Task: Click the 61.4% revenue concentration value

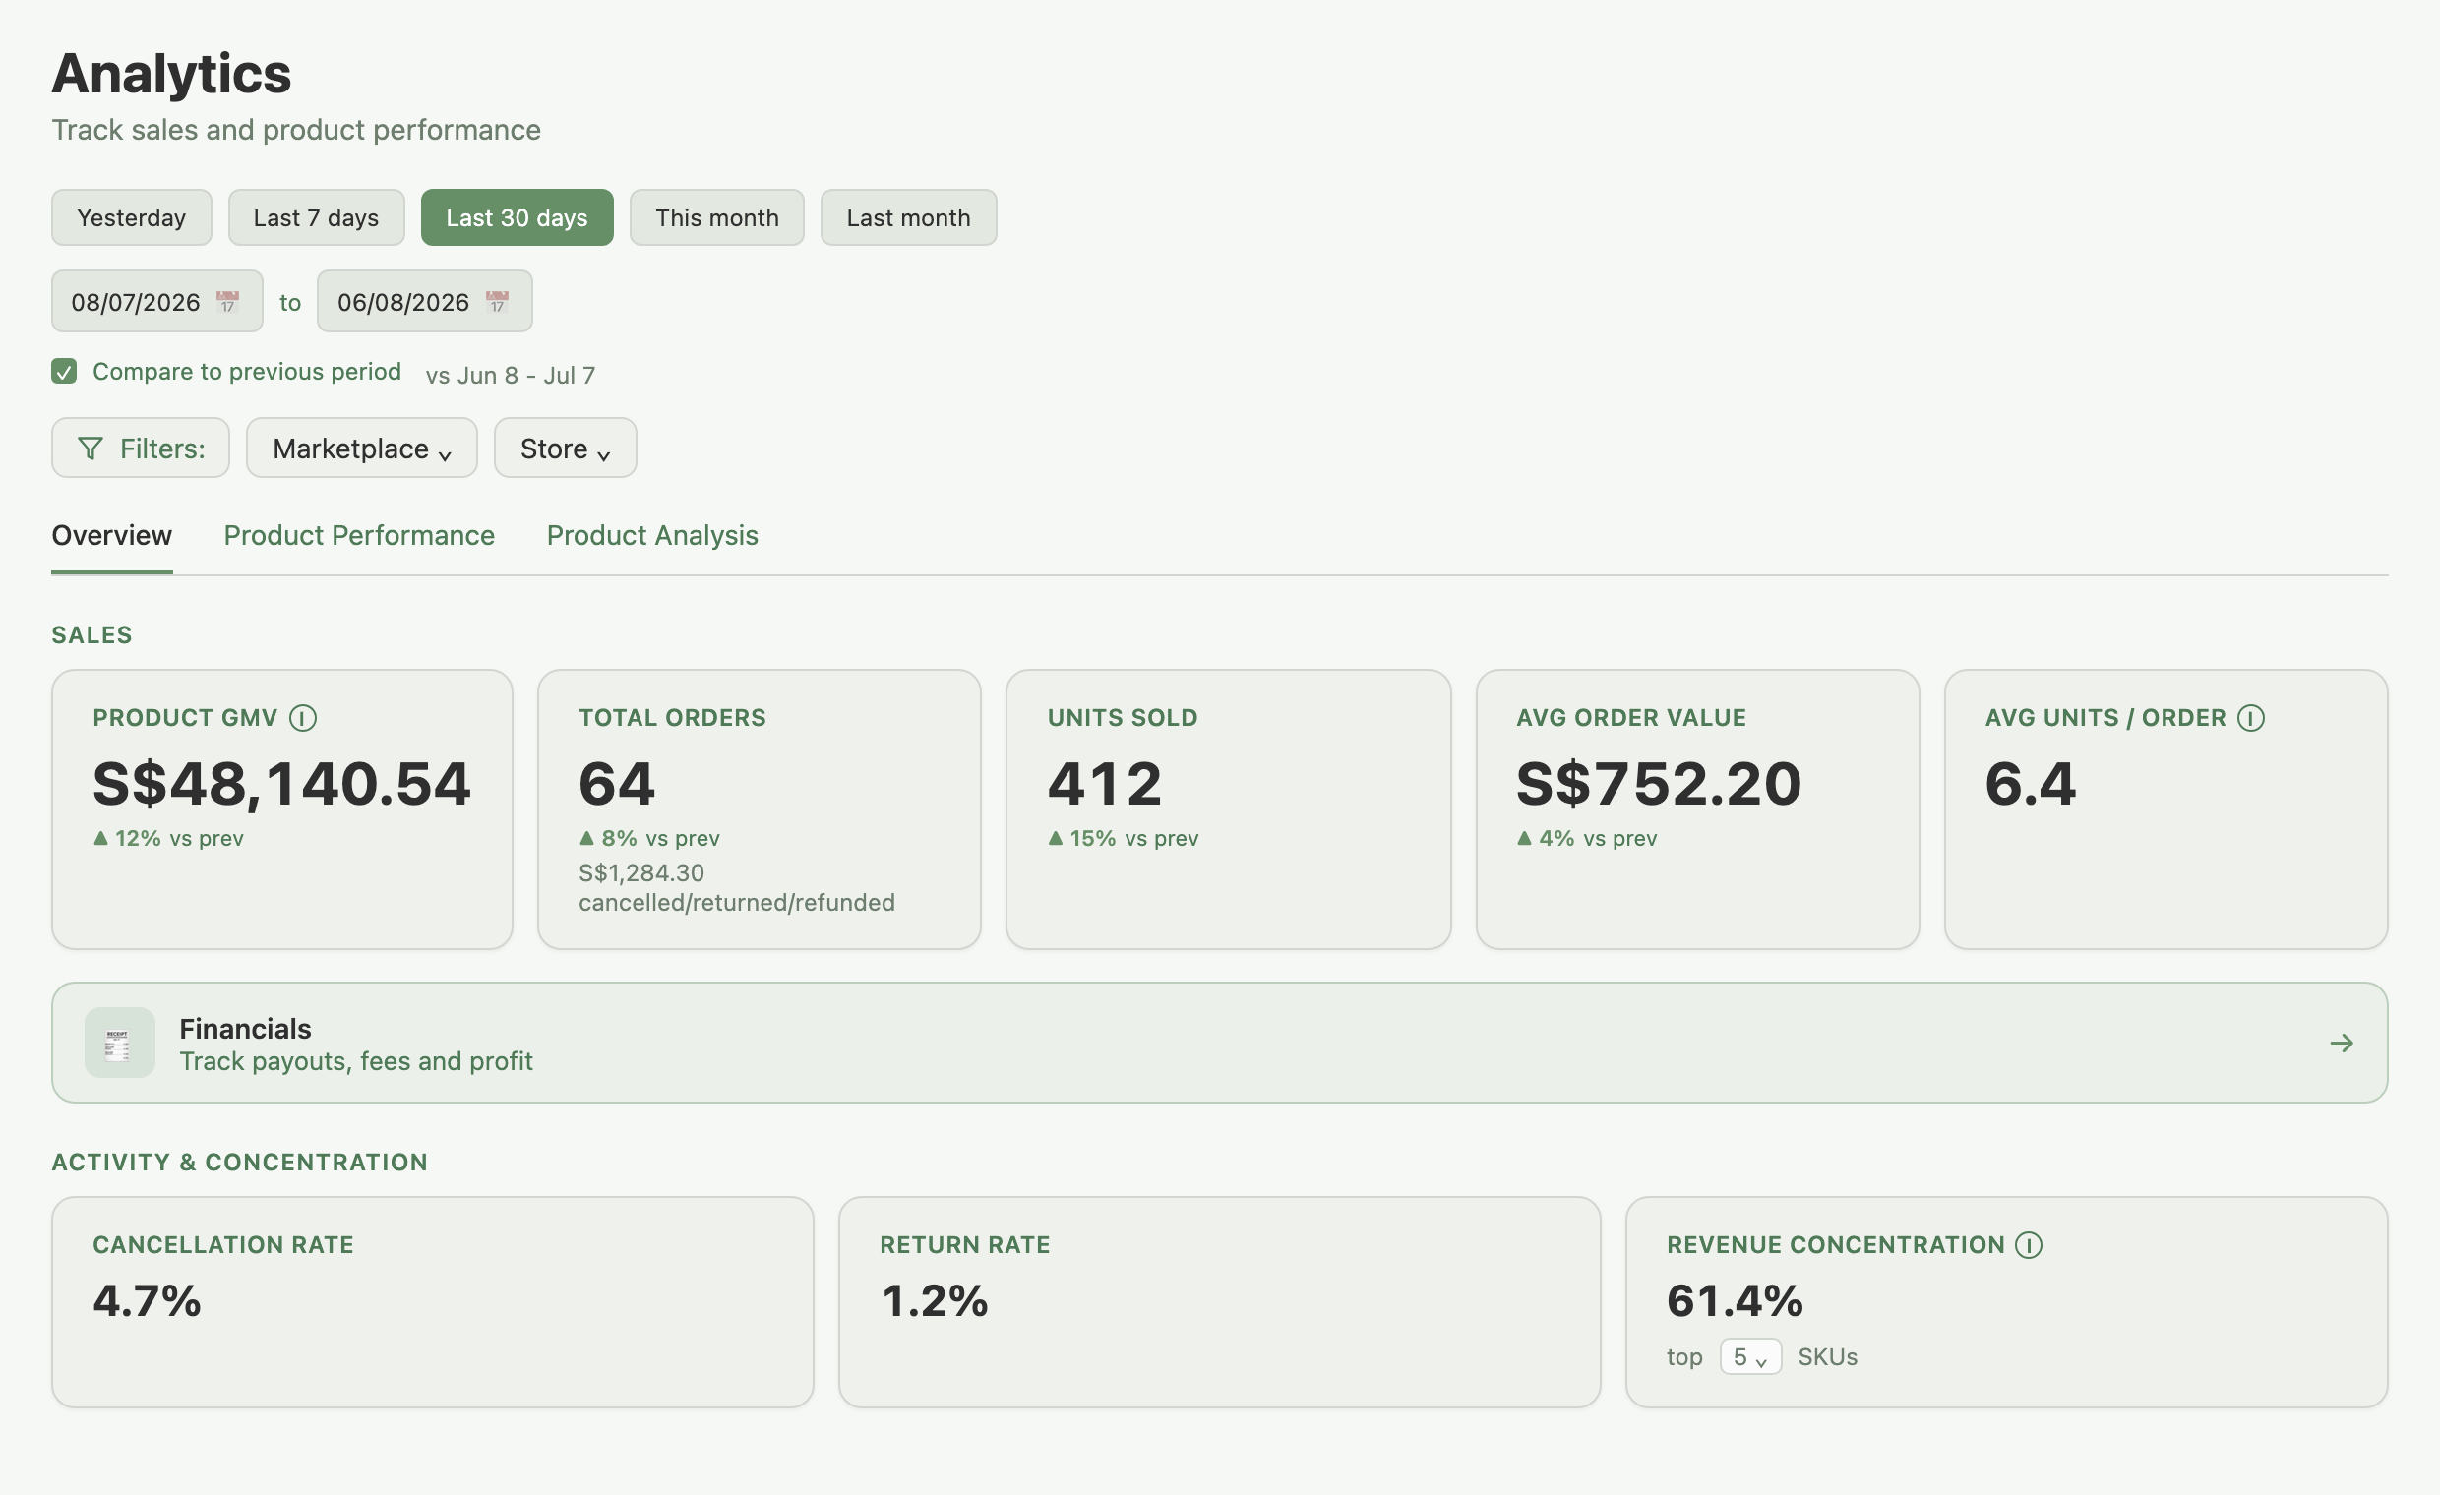Action: 1735,1301
